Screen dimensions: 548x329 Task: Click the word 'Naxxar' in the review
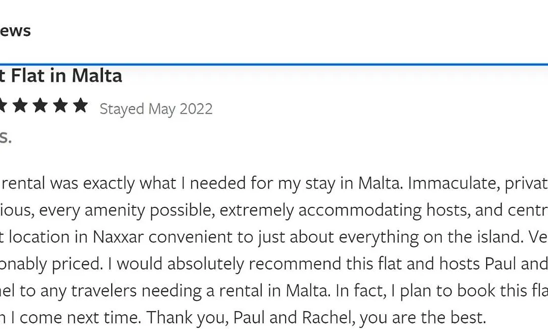pyautogui.click(x=118, y=237)
